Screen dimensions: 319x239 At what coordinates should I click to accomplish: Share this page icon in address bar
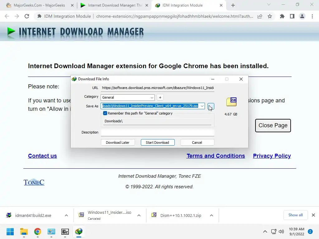click(x=260, y=16)
